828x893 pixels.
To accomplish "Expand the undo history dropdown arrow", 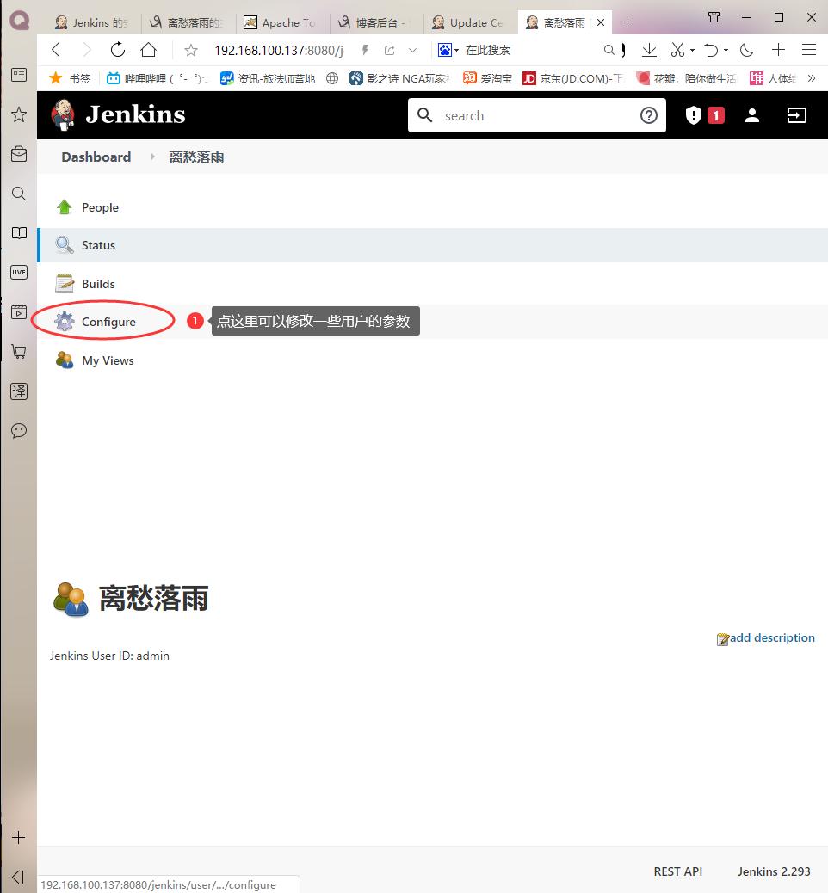I will [x=726, y=51].
